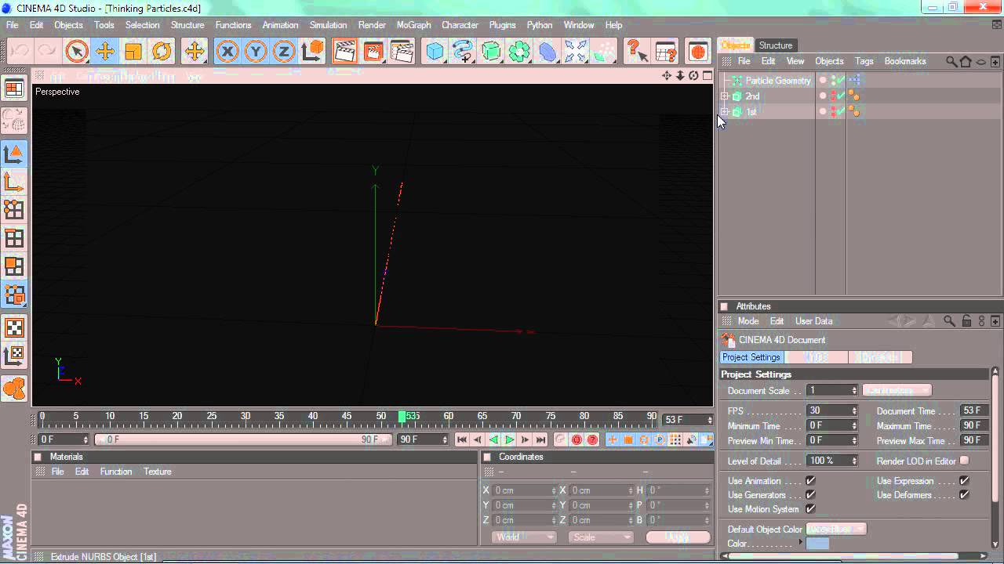Open the Plugins menu

(502, 25)
